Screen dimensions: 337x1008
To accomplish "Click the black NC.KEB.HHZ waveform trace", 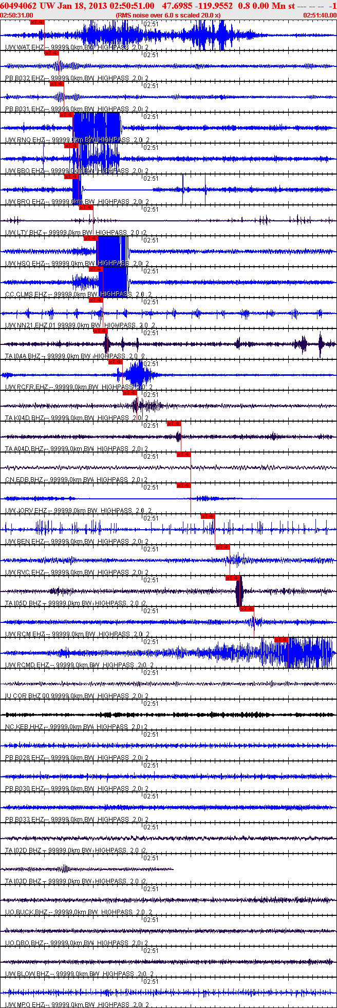I will click(x=168, y=715).
